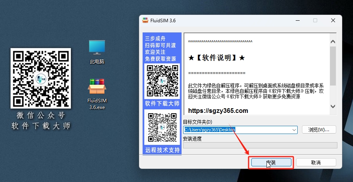Click the 软件下载大师 sidebar label
The width and height of the screenshot is (353, 182).
pos(162,103)
